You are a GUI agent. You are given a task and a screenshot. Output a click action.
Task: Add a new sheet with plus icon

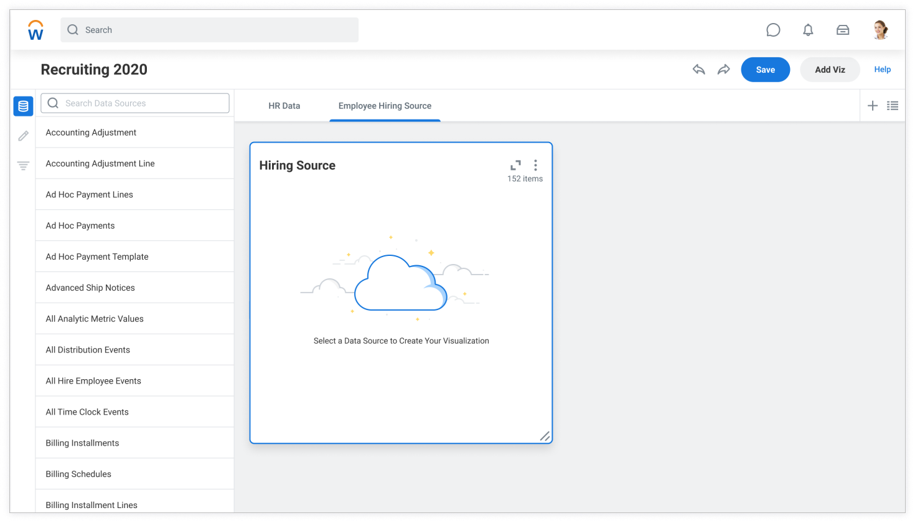873,106
